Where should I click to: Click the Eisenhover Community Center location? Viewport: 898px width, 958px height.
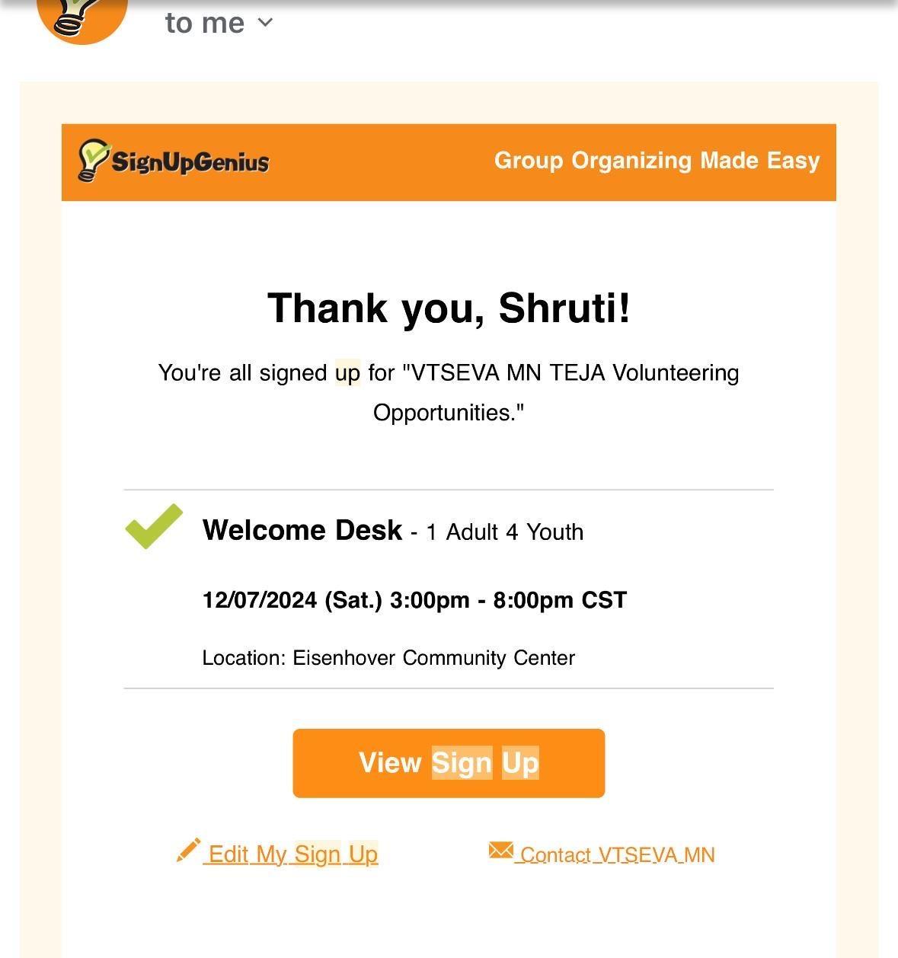[433, 658]
